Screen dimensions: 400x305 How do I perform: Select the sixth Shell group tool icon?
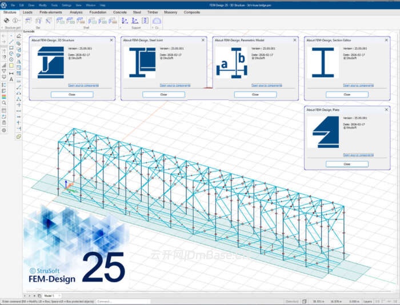[x=113, y=21]
